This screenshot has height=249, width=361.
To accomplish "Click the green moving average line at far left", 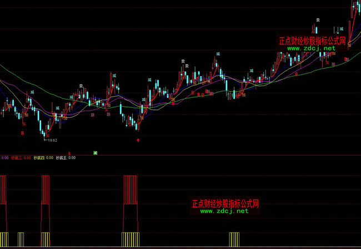I will pos(4,70).
